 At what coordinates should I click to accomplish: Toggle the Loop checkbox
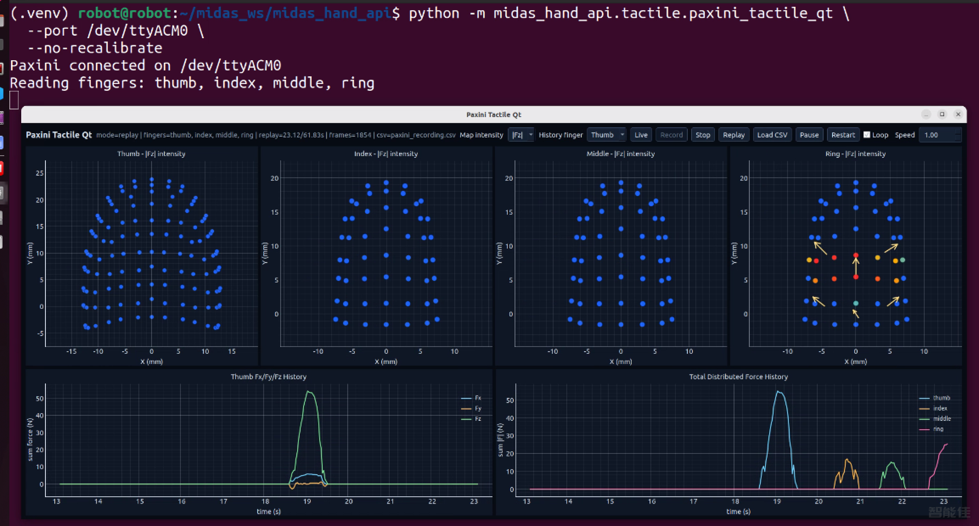pyautogui.click(x=867, y=135)
